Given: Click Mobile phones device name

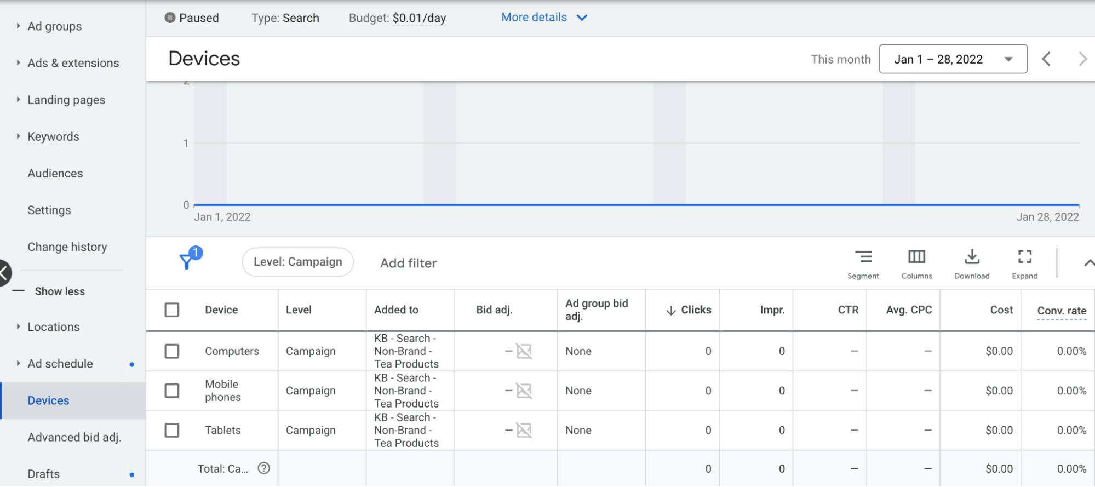Looking at the screenshot, I should click(222, 391).
